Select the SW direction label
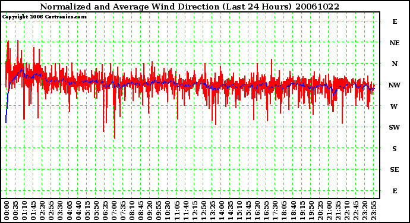This screenshot has height=223, width=410. click(x=395, y=127)
